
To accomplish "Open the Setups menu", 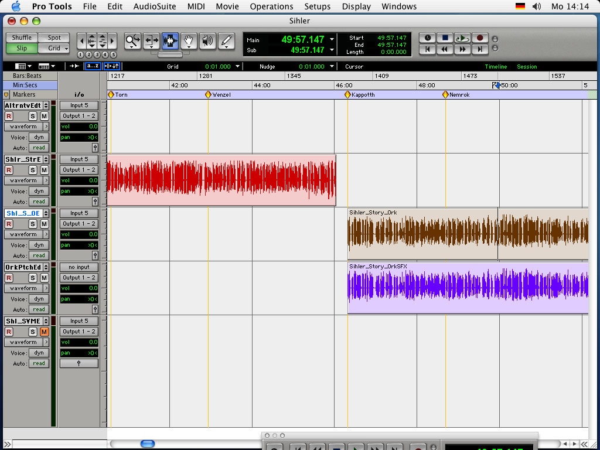I will tap(317, 6).
